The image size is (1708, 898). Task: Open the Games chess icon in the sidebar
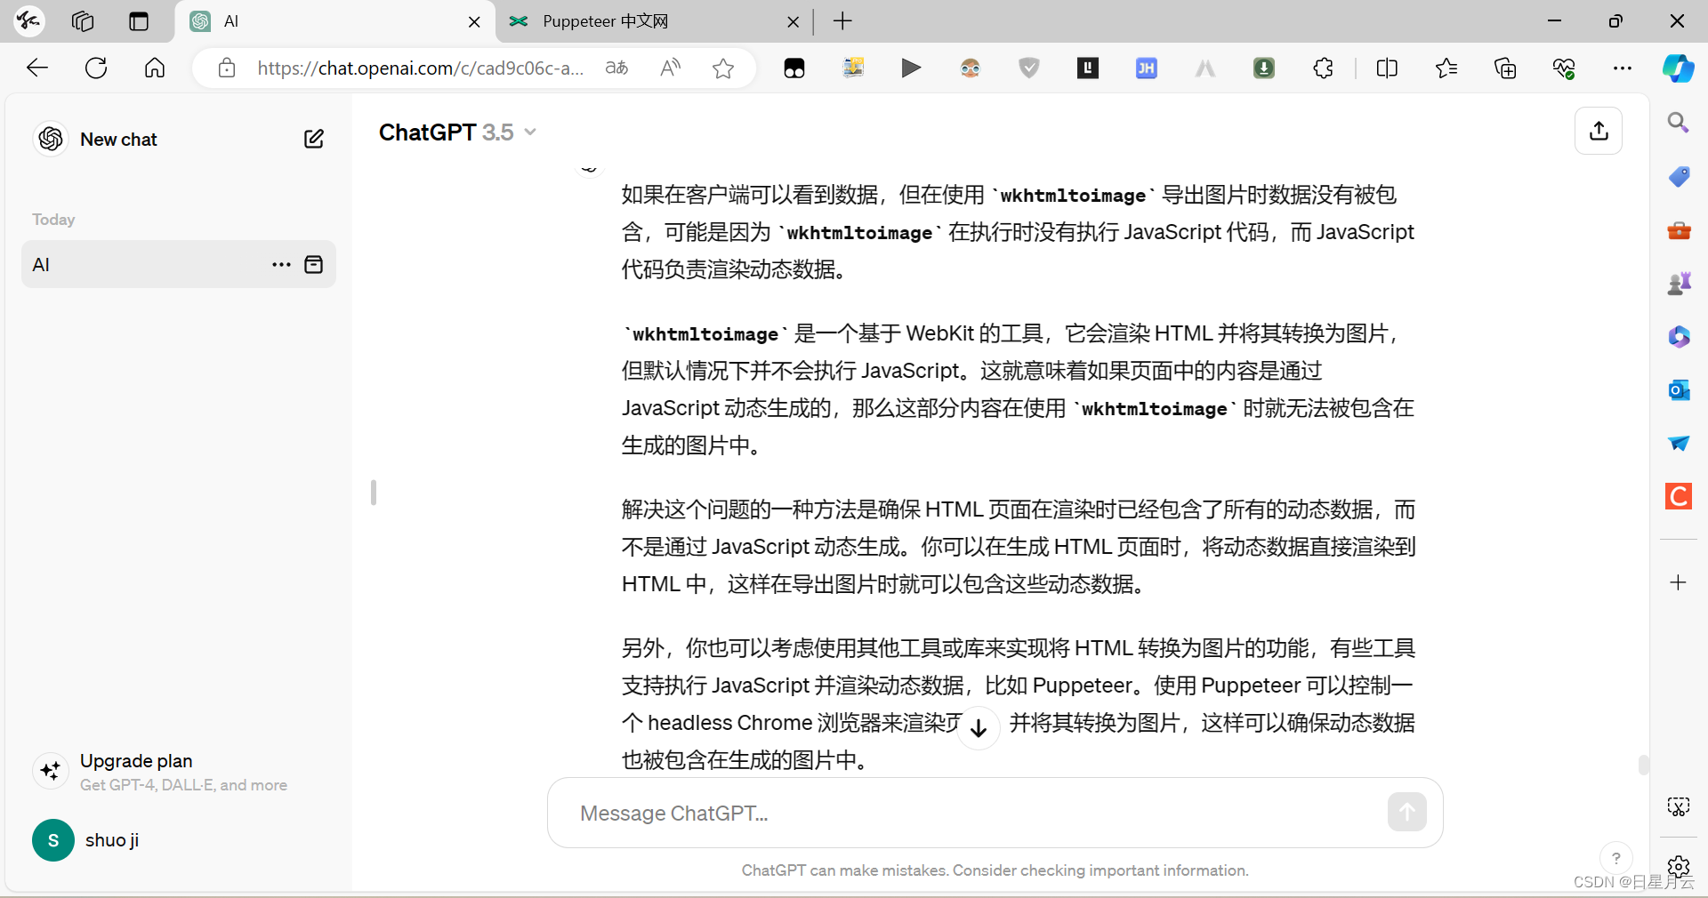click(x=1680, y=283)
